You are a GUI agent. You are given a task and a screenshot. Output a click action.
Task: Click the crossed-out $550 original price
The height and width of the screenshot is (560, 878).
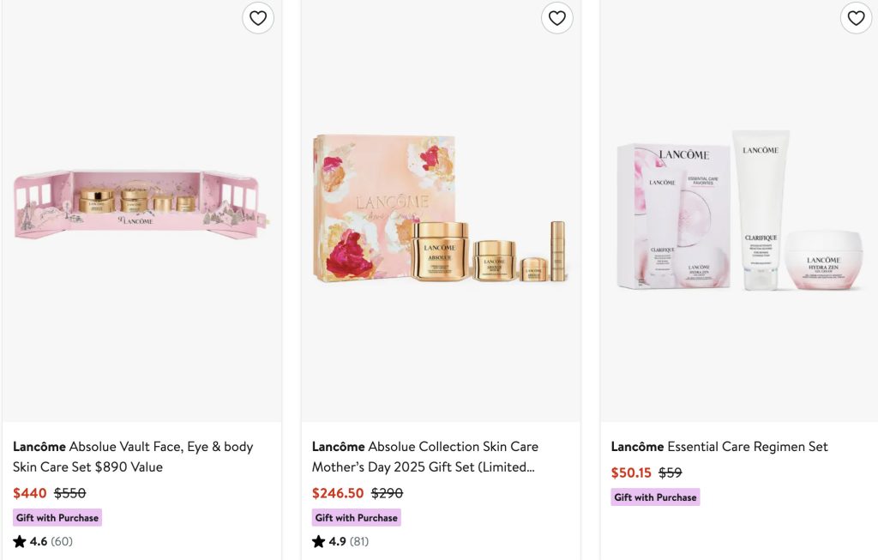pyautogui.click(x=70, y=493)
